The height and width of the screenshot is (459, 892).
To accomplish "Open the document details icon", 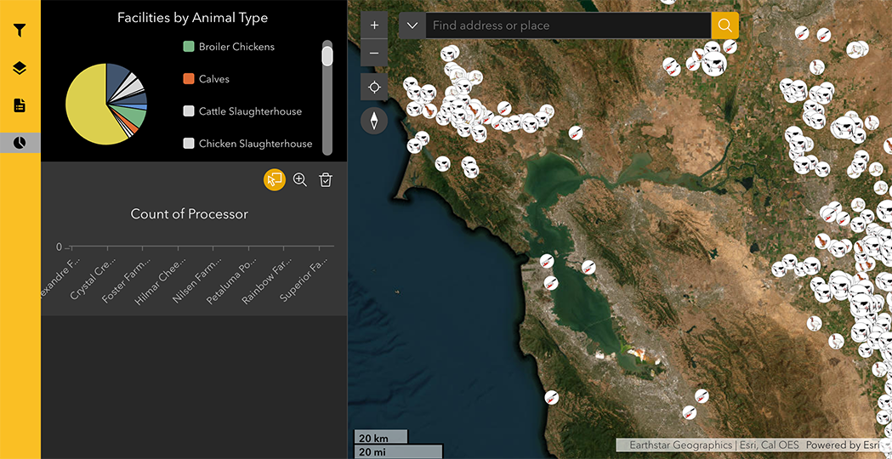I will (20, 105).
